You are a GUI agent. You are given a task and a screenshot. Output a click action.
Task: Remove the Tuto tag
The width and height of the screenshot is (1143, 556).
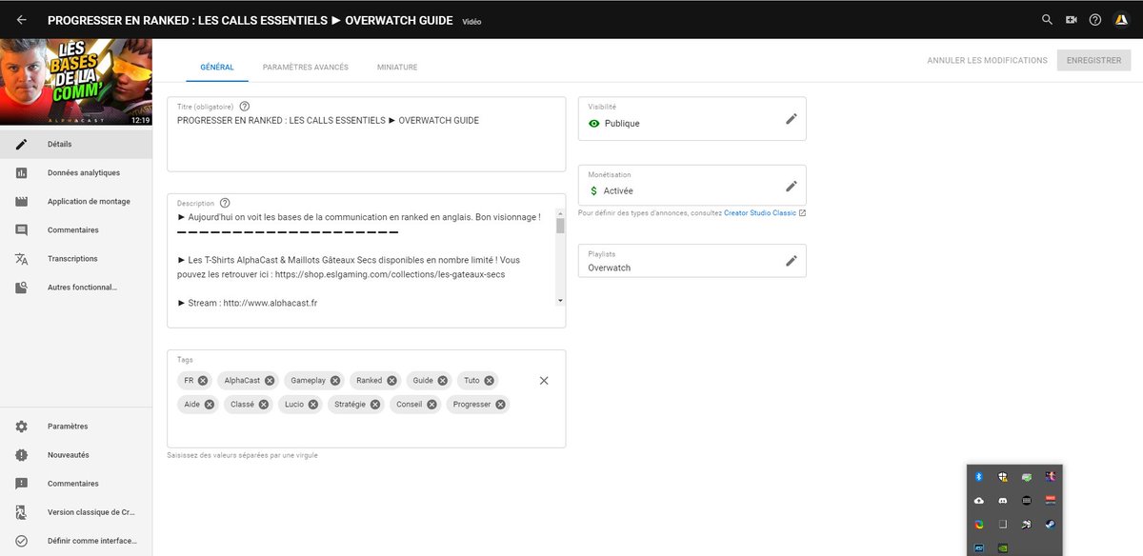(x=490, y=381)
